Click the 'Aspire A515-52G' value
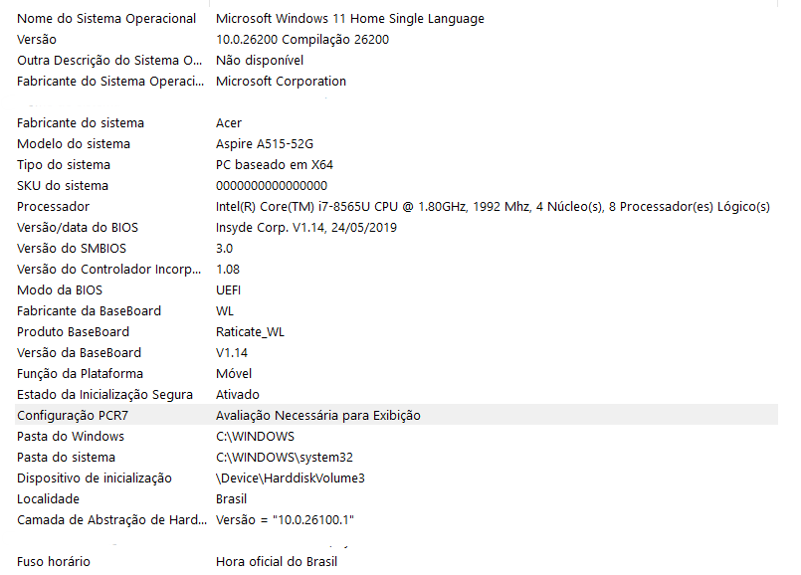This screenshot has height=575, width=801. click(x=265, y=144)
